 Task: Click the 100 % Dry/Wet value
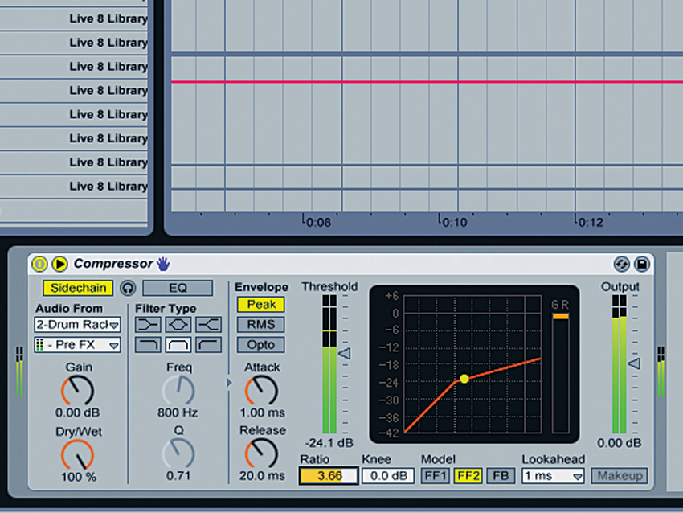click(79, 477)
